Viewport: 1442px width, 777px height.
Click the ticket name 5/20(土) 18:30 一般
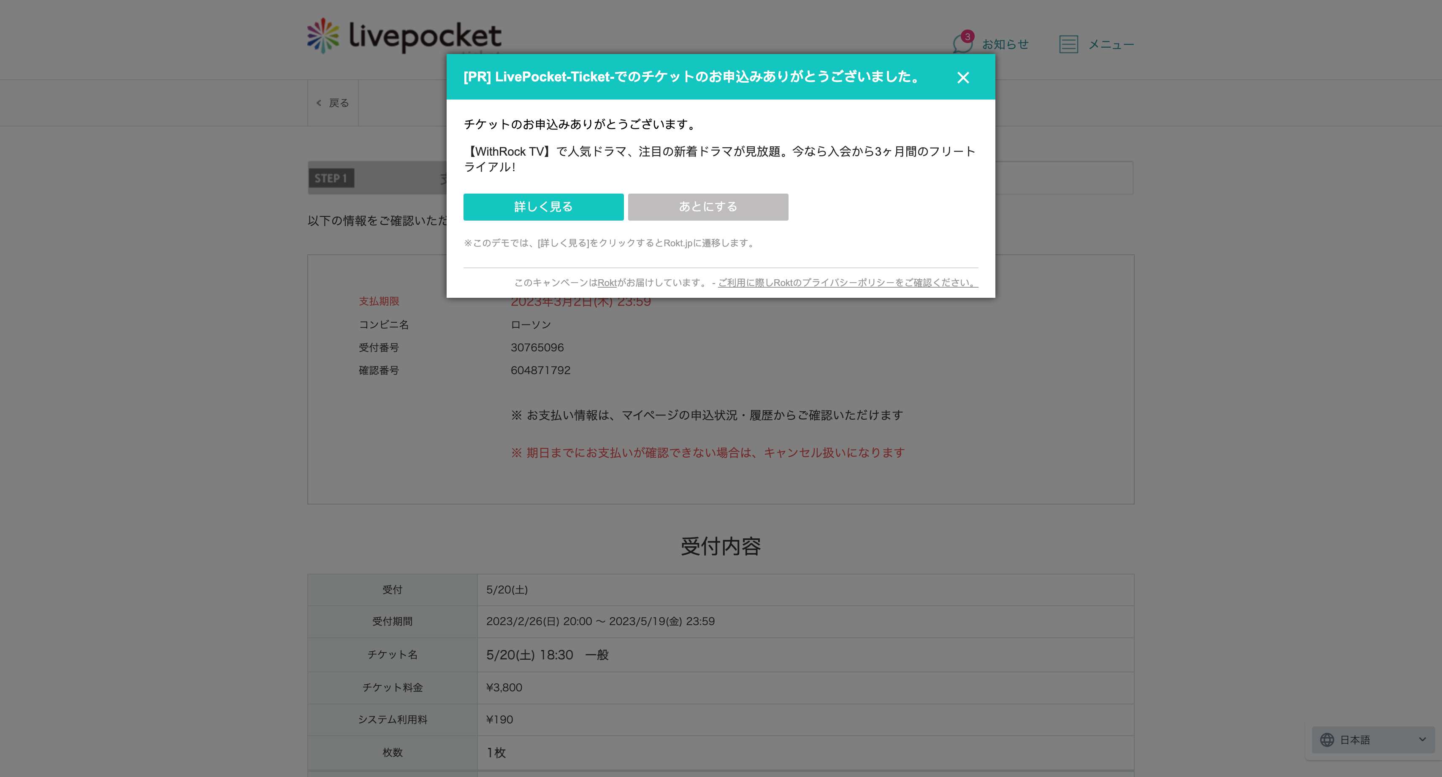pyautogui.click(x=548, y=655)
